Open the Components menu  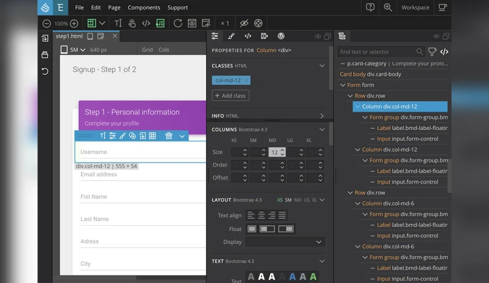click(144, 8)
